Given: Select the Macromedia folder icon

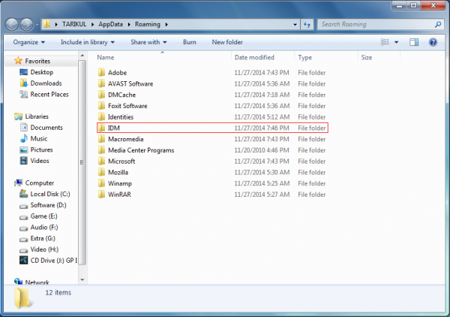Looking at the screenshot, I should pyautogui.click(x=101, y=139).
